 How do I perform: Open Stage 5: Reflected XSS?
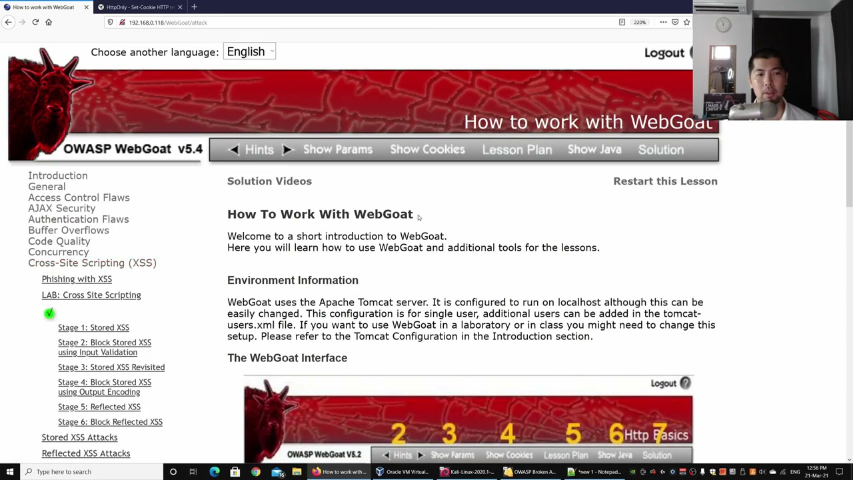(x=99, y=407)
